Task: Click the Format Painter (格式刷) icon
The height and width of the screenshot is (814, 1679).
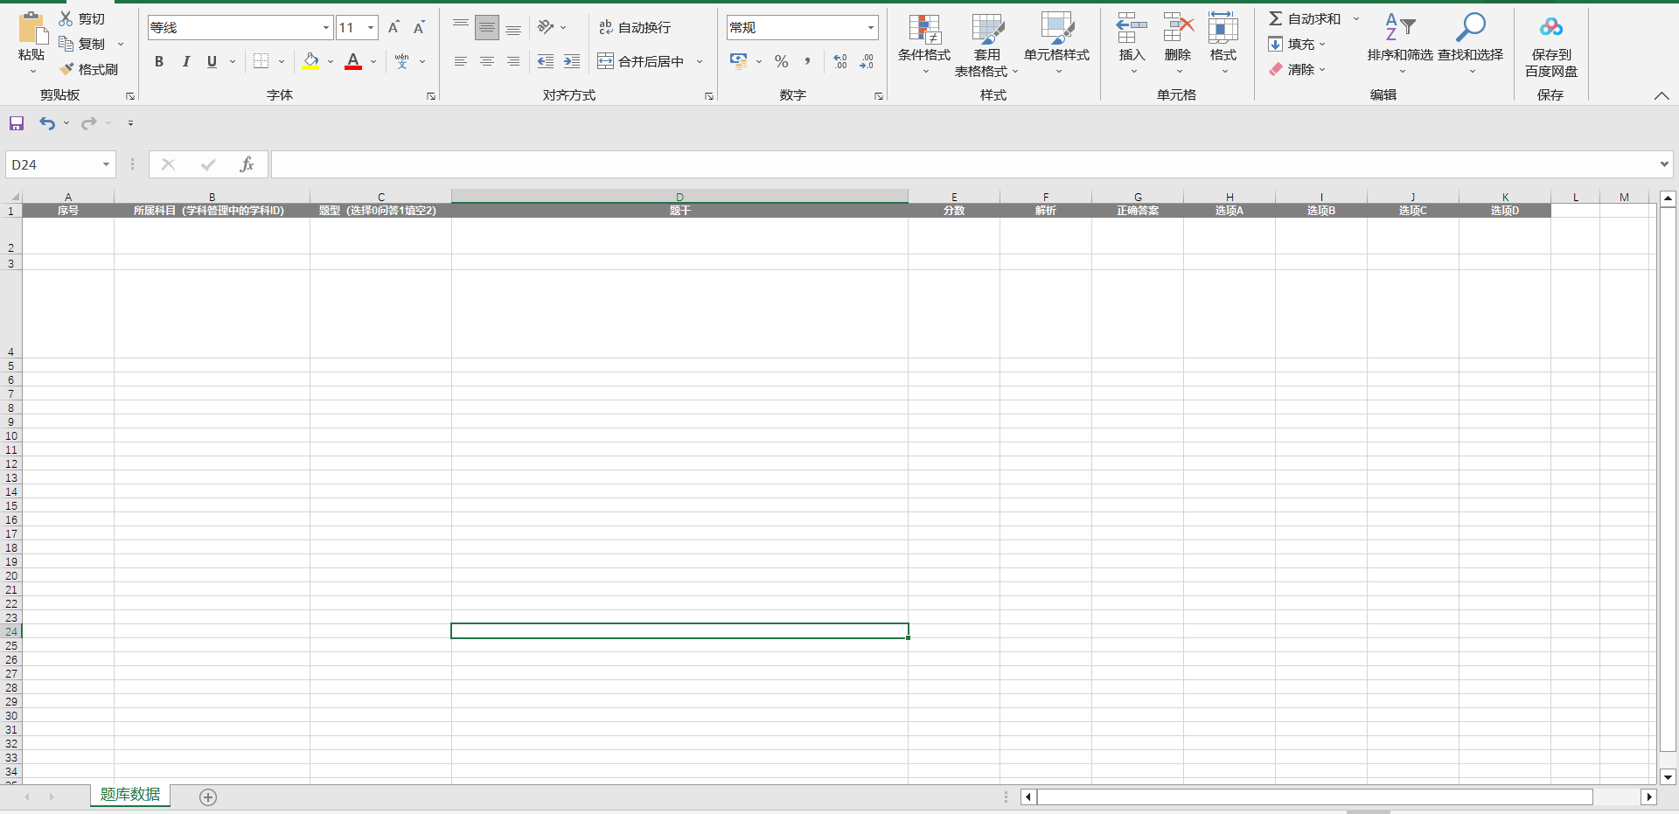Action: (x=67, y=69)
